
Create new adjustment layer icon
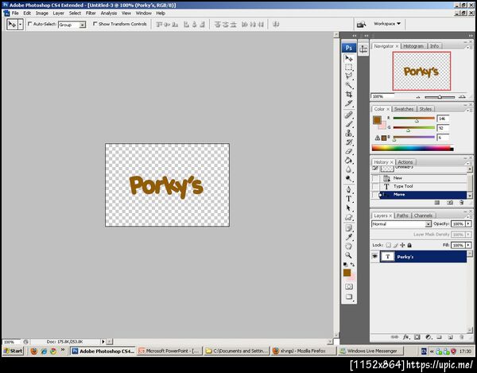[429, 337]
